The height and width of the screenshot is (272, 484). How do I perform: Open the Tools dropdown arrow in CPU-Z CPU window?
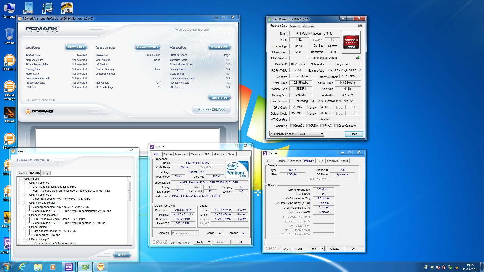[x=209, y=242]
